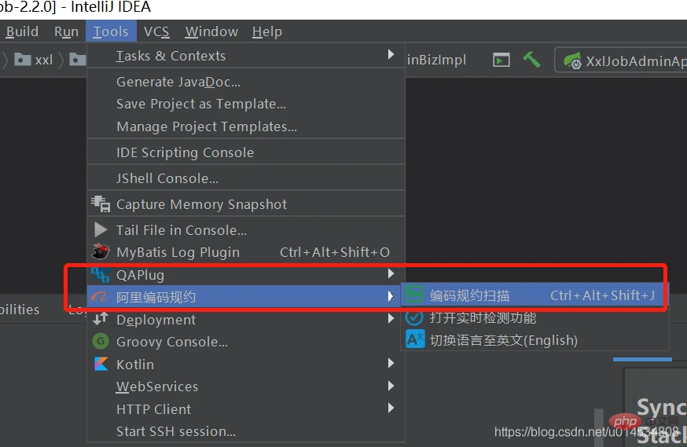Click the 切换语言 translate icon
Viewport: 687px width, 447px height.
[x=415, y=339]
